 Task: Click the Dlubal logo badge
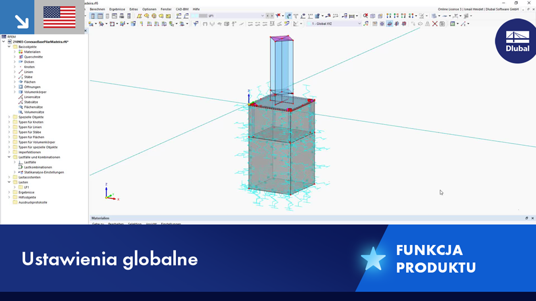point(517,41)
